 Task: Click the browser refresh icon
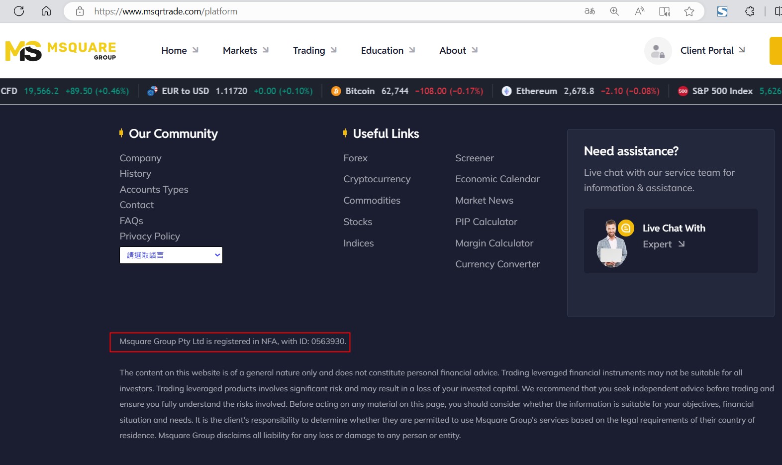coord(19,11)
